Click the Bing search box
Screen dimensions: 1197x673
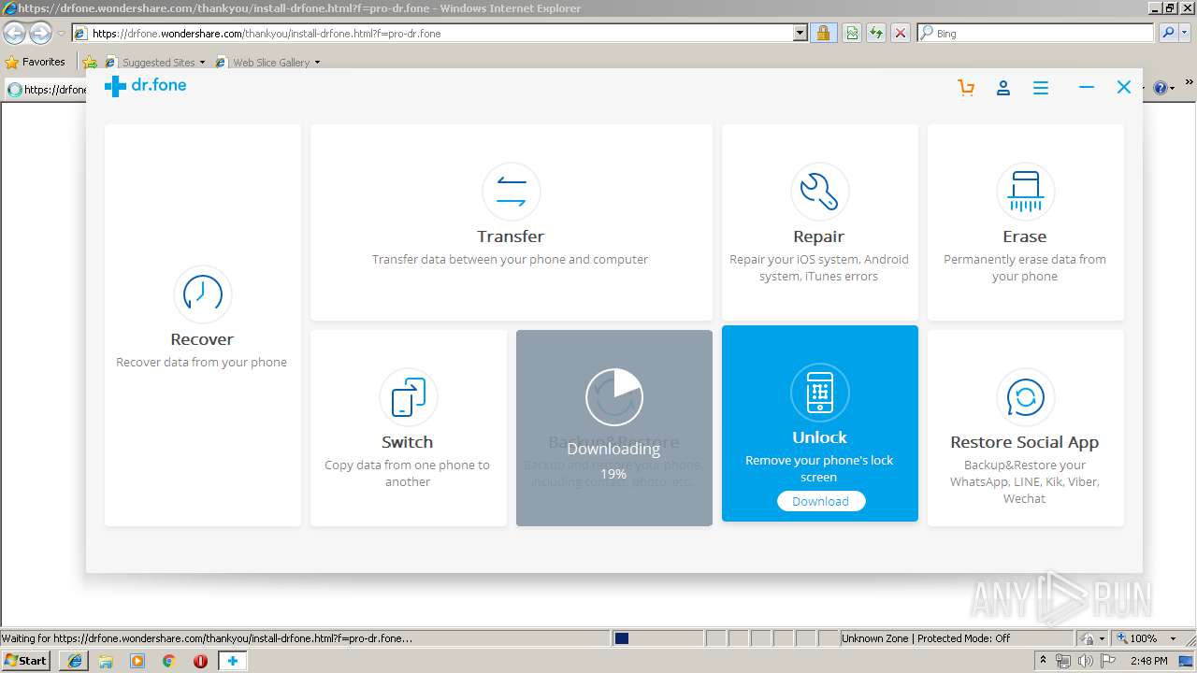(1036, 34)
